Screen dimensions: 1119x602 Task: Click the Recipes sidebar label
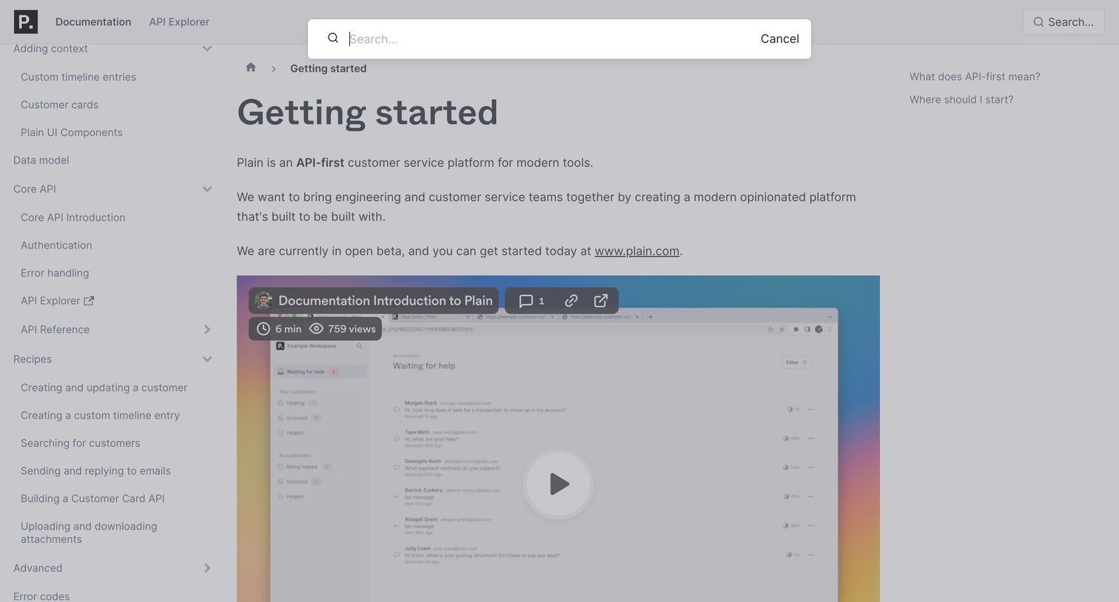[33, 359]
